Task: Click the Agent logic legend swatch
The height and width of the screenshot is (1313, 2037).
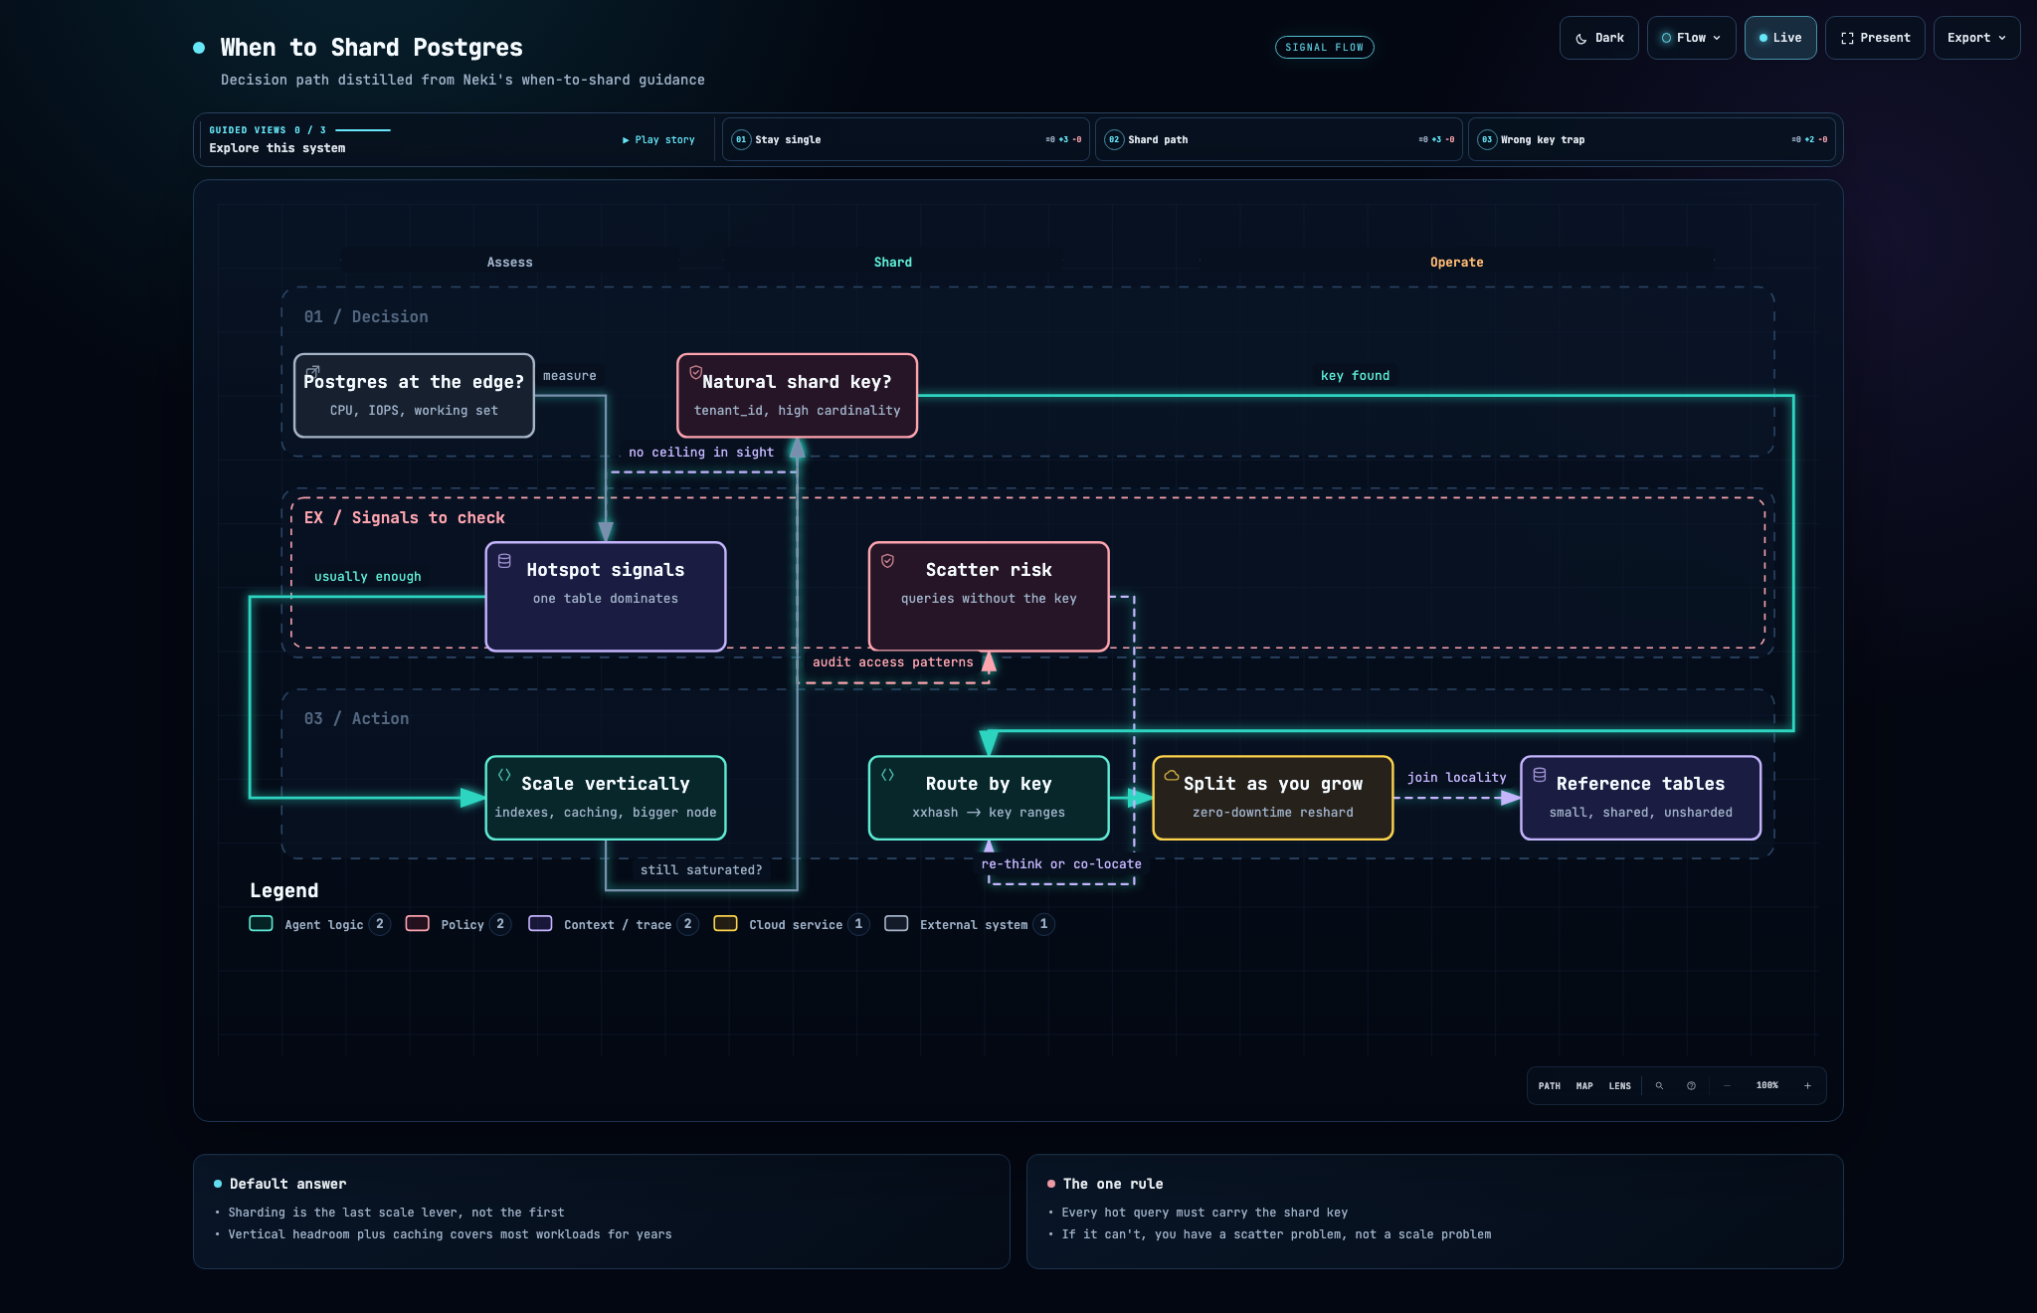Action: coord(261,923)
